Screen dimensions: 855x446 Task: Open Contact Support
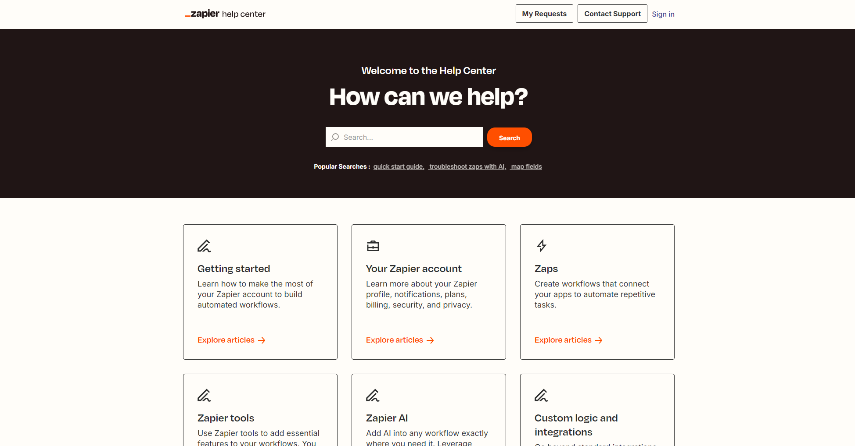pos(612,14)
